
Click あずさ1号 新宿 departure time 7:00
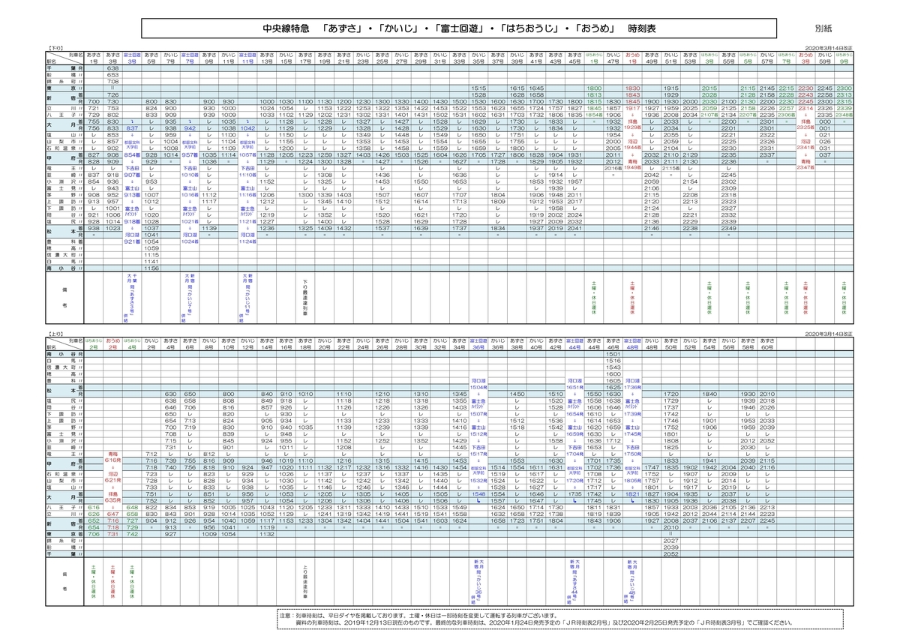coord(93,101)
